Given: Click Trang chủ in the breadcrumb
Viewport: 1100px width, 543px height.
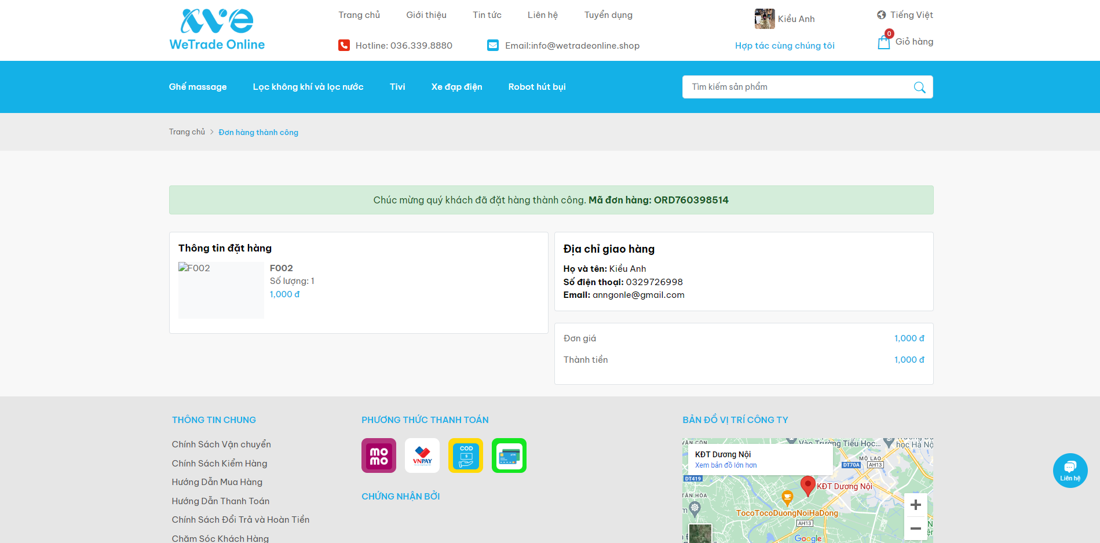Looking at the screenshot, I should pos(187,132).
